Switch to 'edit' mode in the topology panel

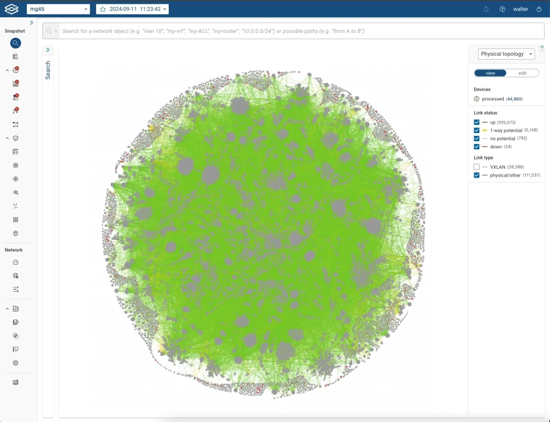click(x=522, y=72)
